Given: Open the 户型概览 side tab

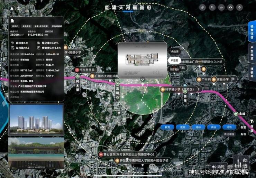Looking at the screenshot, I should pyautogui.click(x=252, y=53).
